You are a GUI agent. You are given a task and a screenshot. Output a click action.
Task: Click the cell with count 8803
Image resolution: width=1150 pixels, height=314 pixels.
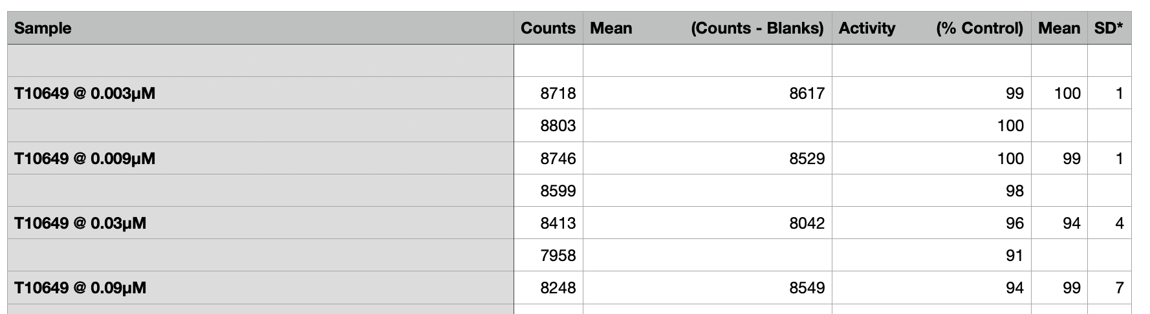(548, 125)
